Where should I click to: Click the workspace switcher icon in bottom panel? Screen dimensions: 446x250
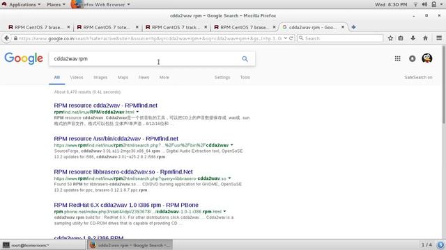(440, 245)
